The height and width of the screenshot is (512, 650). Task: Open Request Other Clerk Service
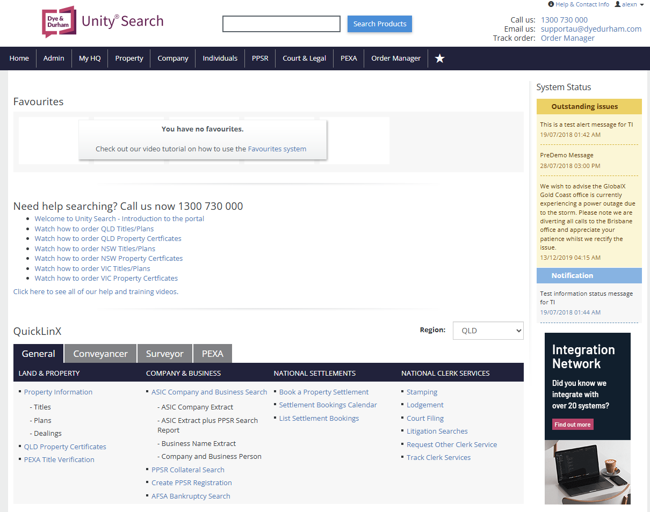[452, 444]
